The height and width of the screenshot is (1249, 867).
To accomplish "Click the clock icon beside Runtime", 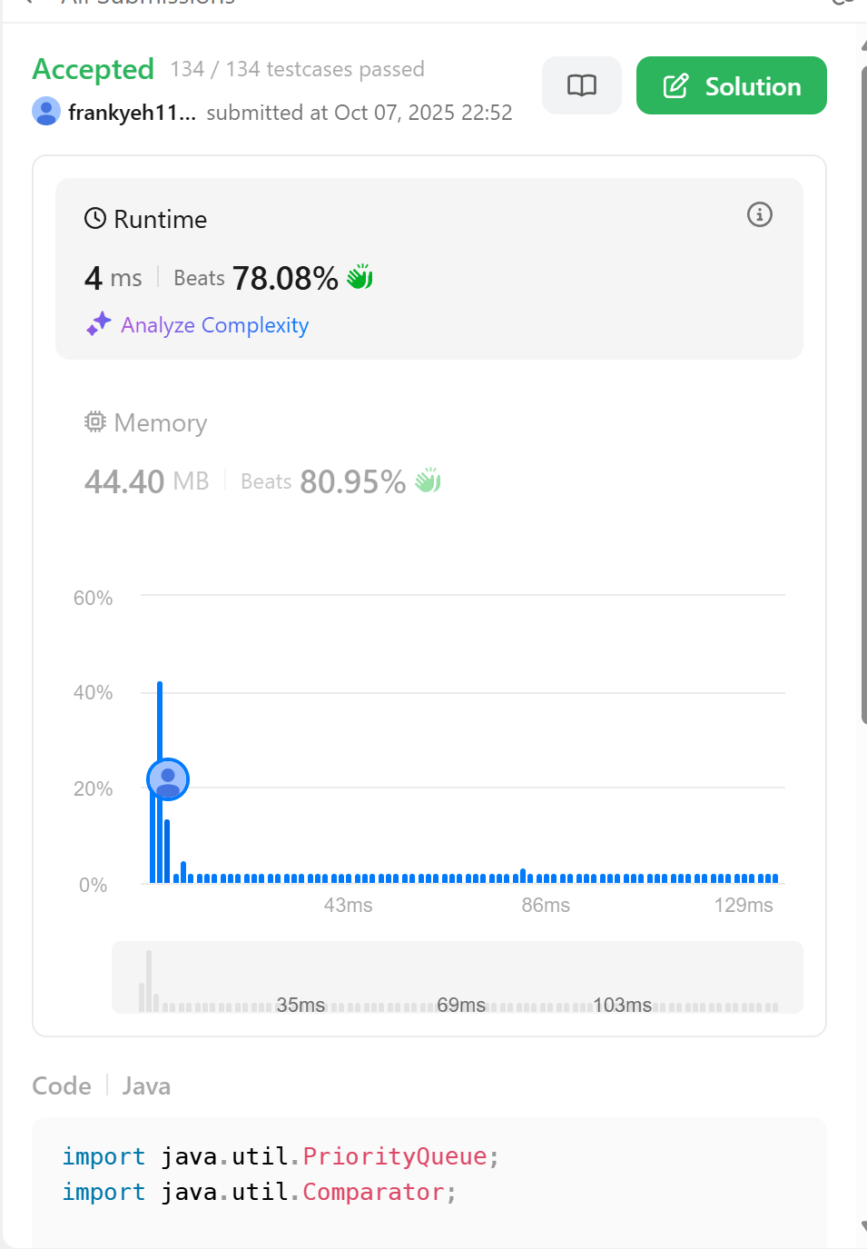I will coord(95,218).
